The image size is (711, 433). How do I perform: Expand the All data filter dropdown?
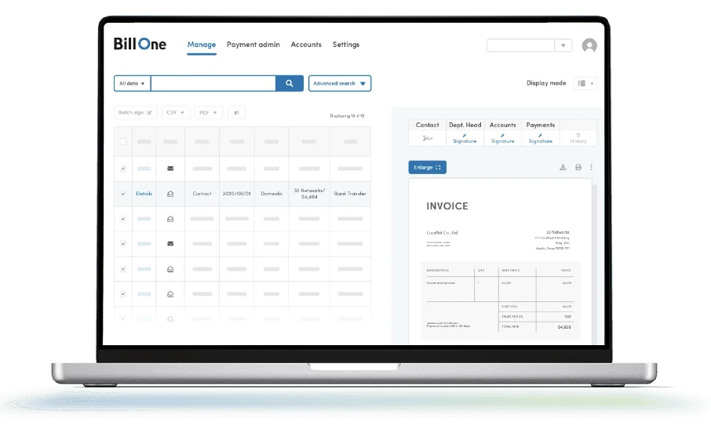[x=132, y=83]
